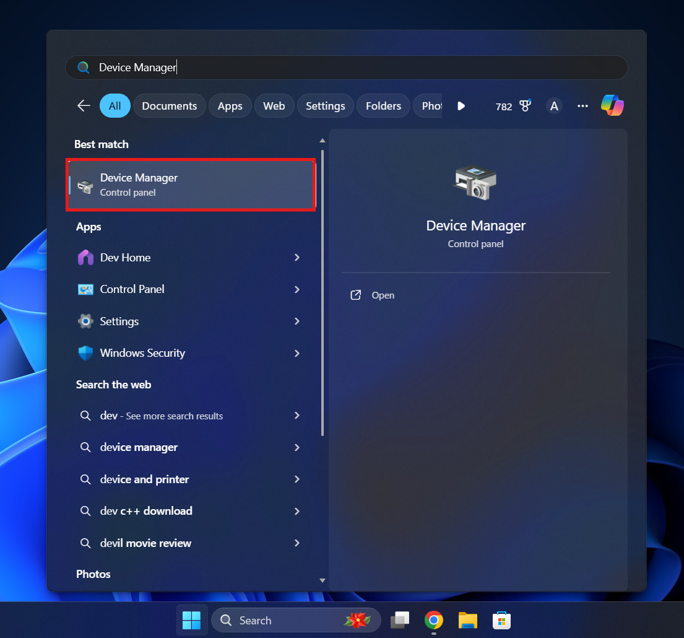The image size is (684, 638).
Task: Select the Documents filter tab
Action: (x=169, y=105)
